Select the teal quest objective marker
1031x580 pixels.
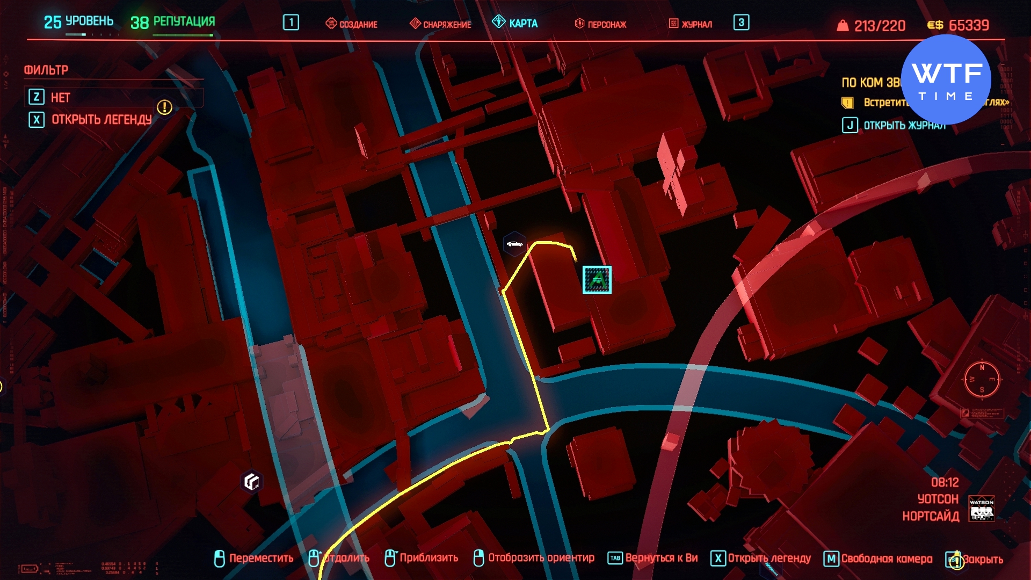click(597, 280)
